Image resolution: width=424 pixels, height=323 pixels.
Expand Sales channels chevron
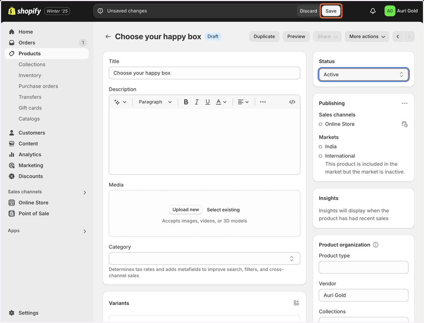84,192
